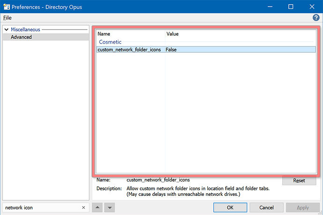Click the blue help question mark icon

tap(316, 18)
